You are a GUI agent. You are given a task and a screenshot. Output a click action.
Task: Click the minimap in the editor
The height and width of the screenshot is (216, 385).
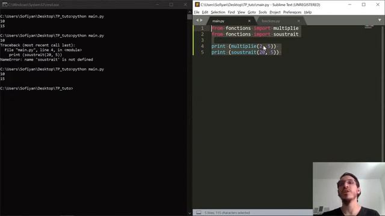368,26
